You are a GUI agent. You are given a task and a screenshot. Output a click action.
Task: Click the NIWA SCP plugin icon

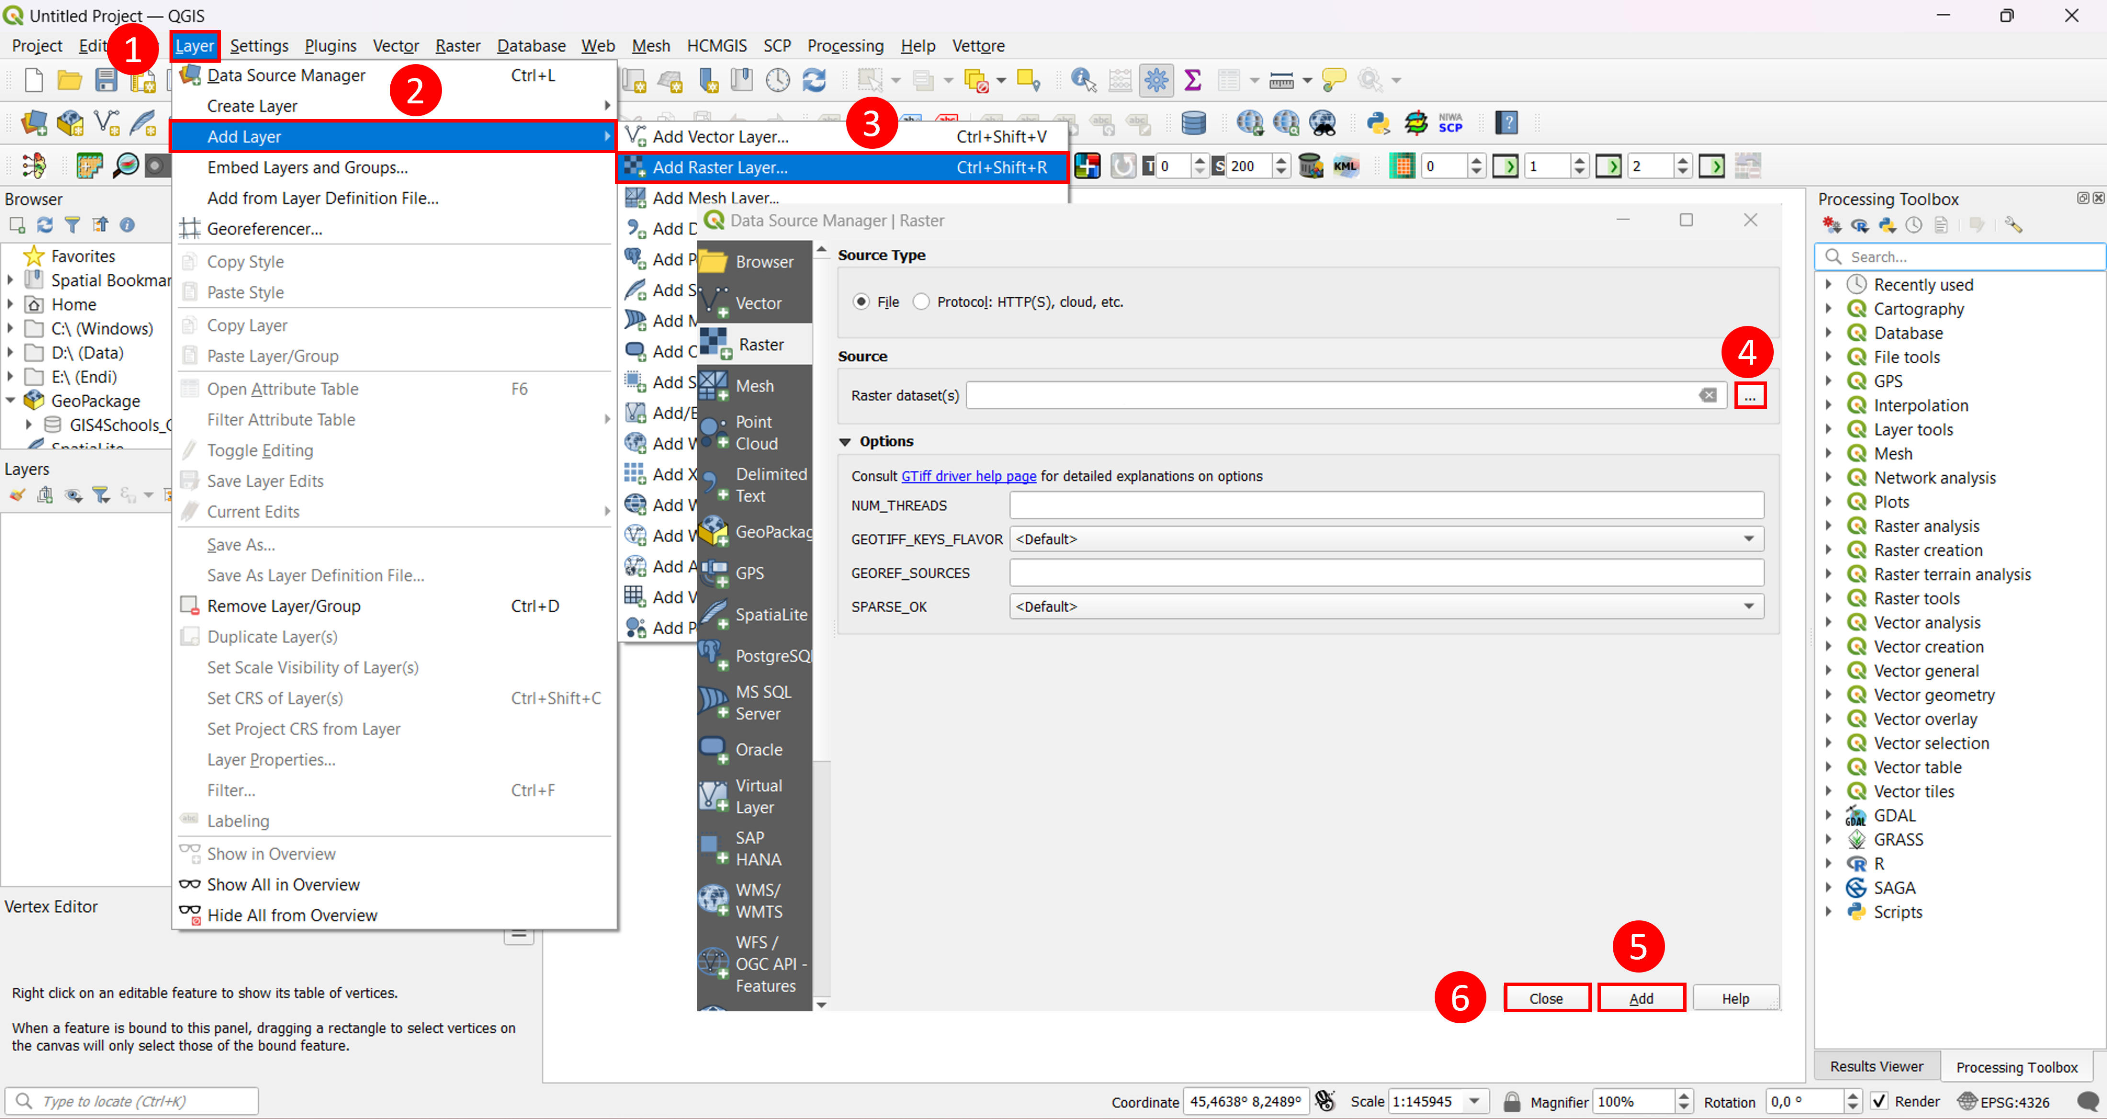(x=1450, y=123)
